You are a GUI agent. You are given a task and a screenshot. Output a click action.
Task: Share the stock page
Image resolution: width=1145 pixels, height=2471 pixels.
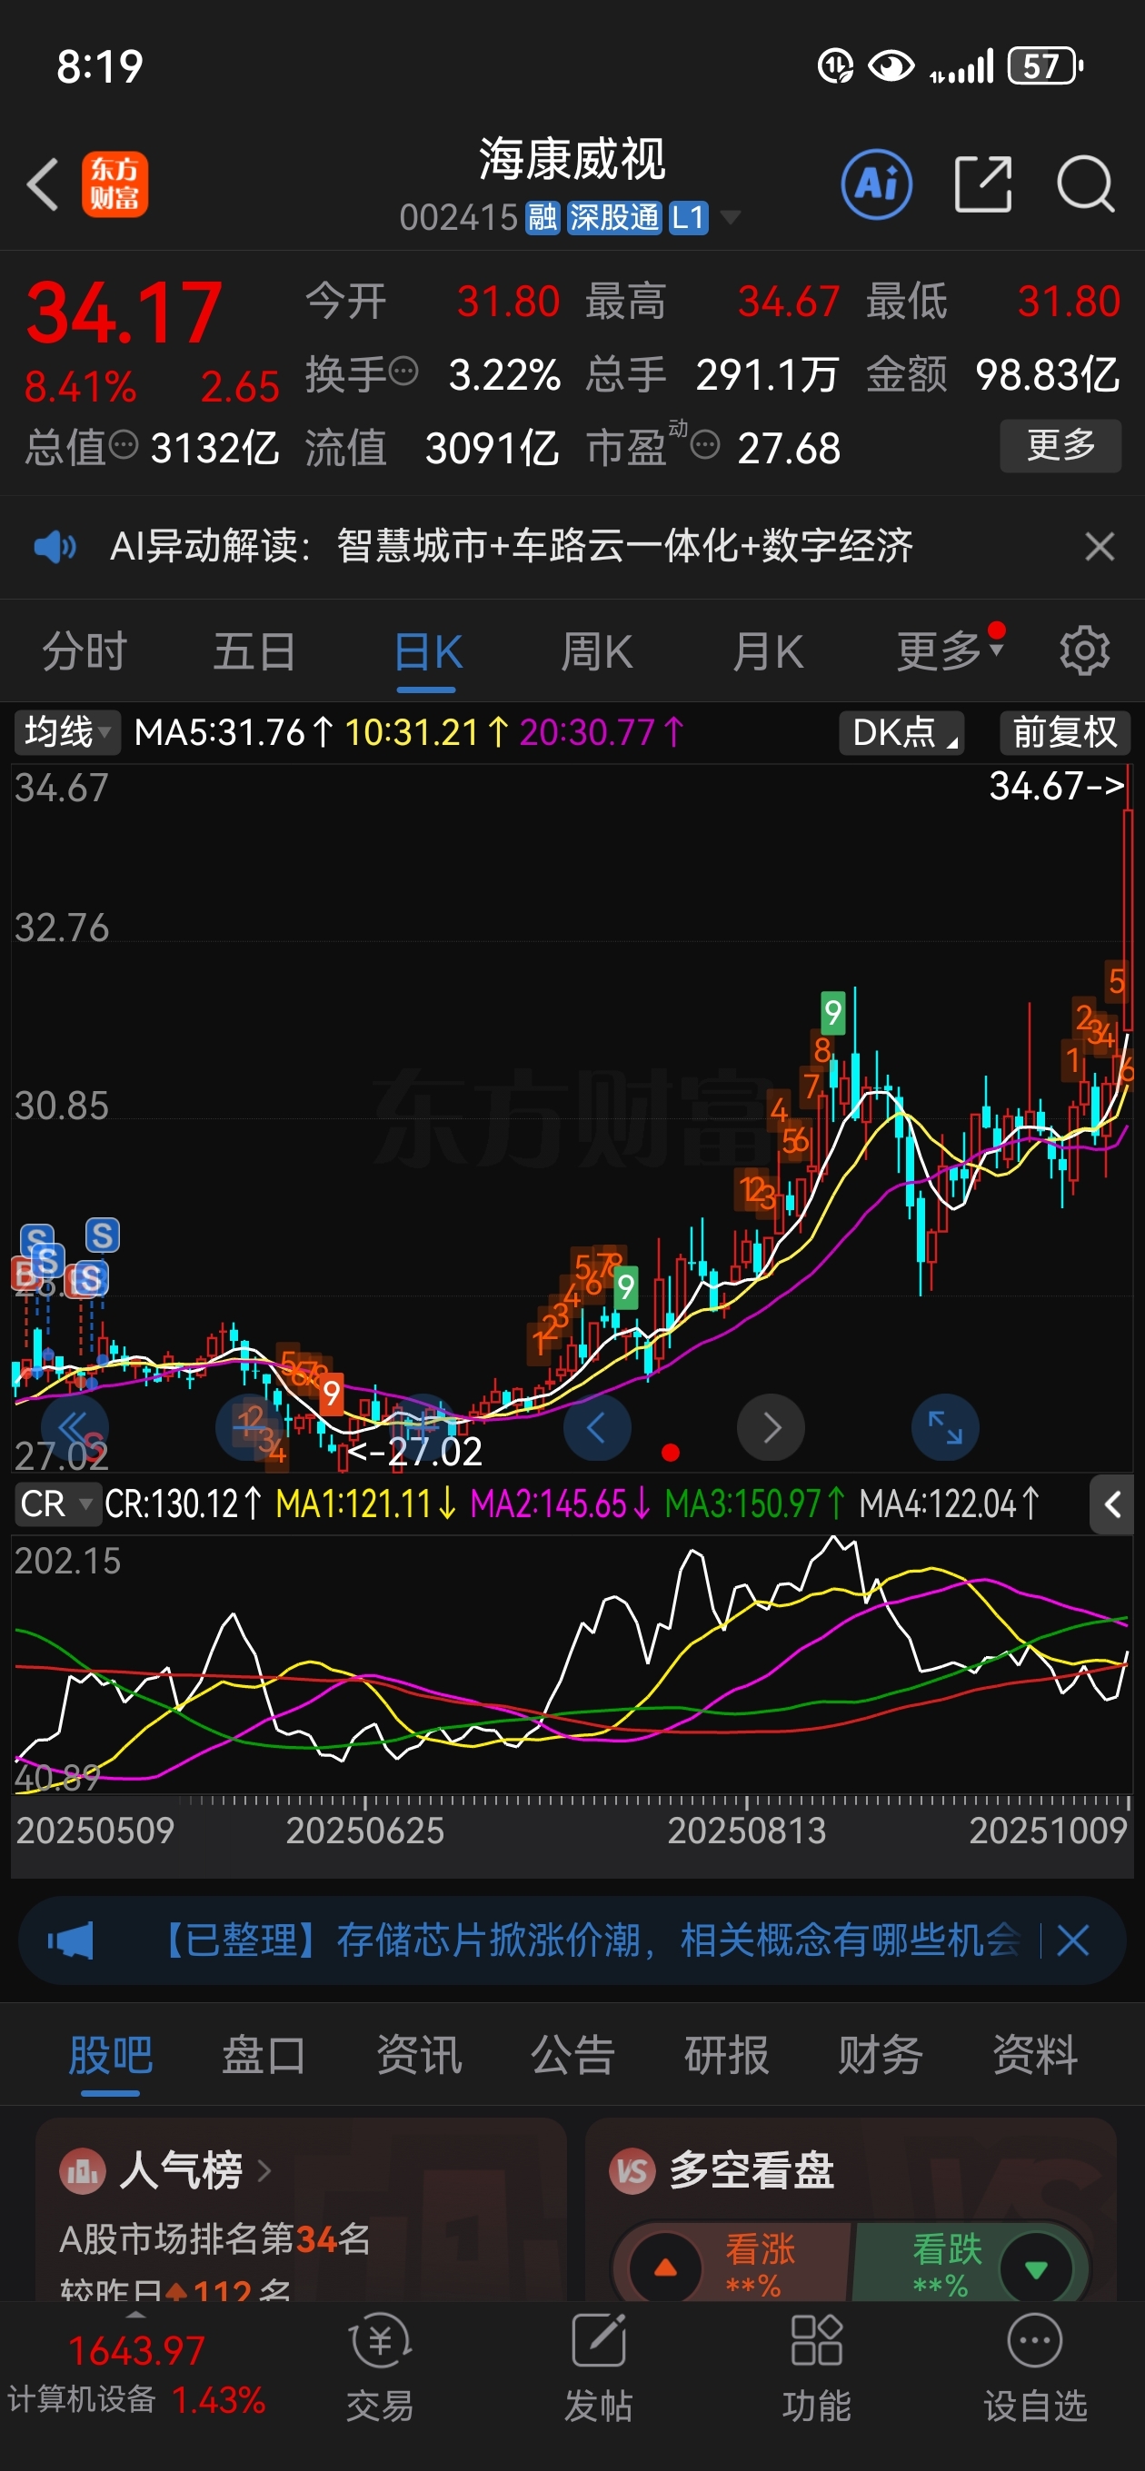point(983,184)
